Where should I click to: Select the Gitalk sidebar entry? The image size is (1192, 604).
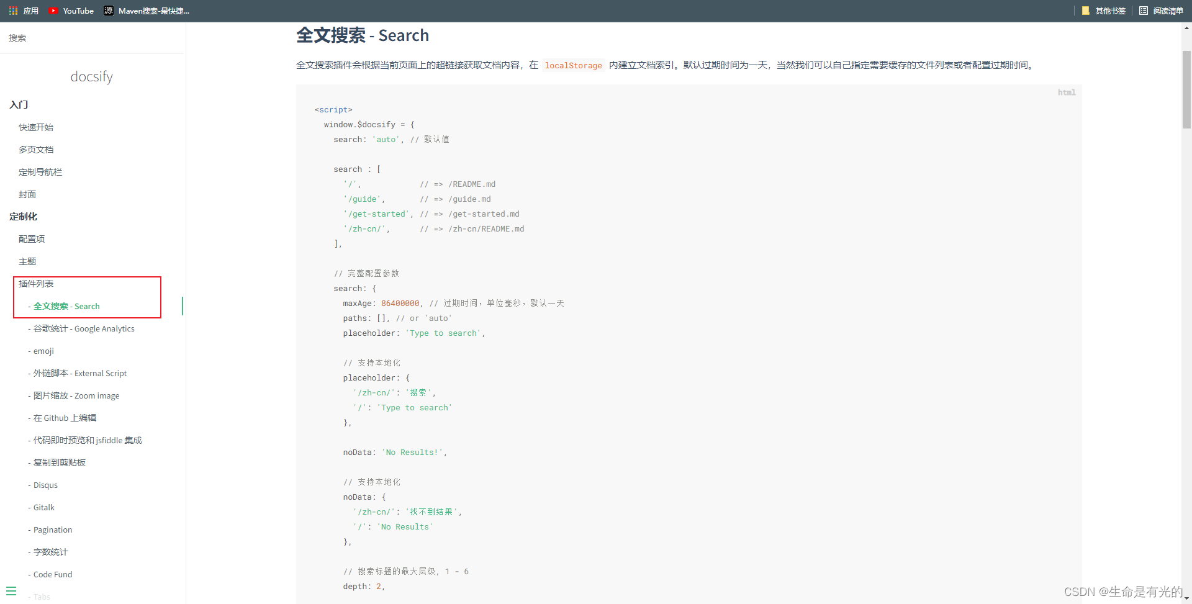(x=44, y=507)
